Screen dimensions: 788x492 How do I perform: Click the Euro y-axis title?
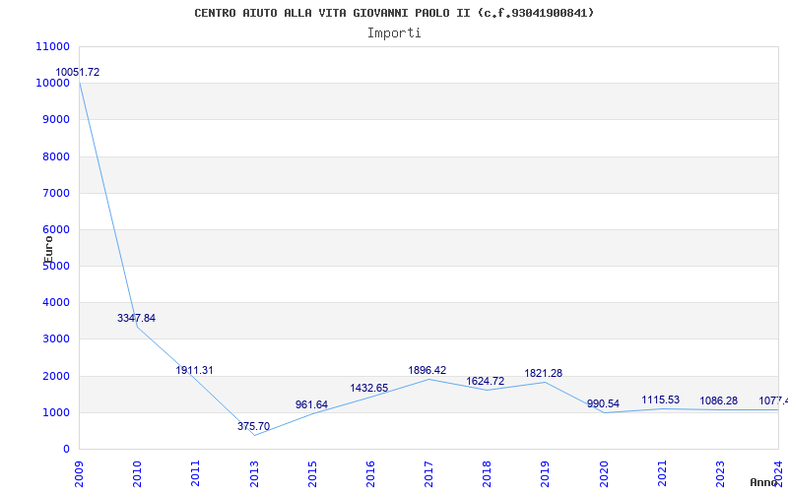[x=48, y=250]
